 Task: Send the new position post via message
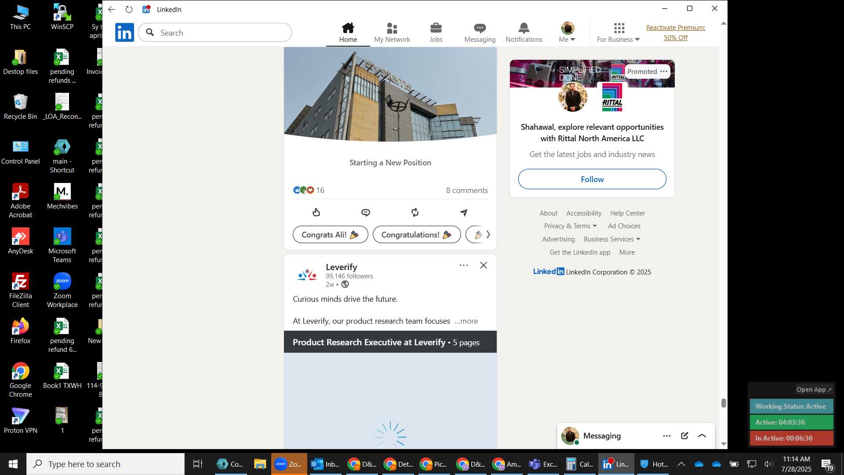[464, 213]
